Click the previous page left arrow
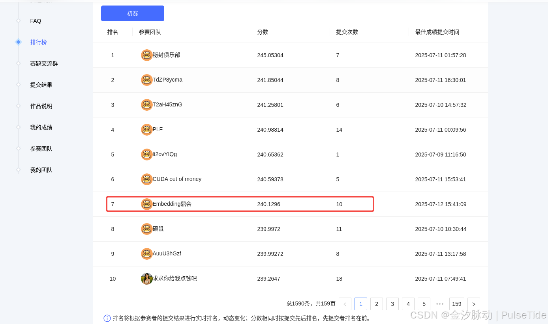This screenshot has height=324, width=548. 345,304
